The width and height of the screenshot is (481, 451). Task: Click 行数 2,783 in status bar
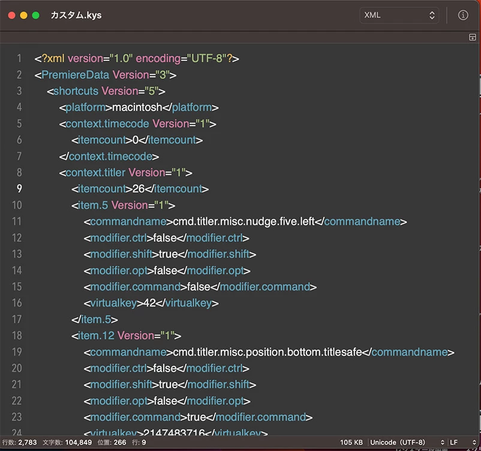pos(20,443)
